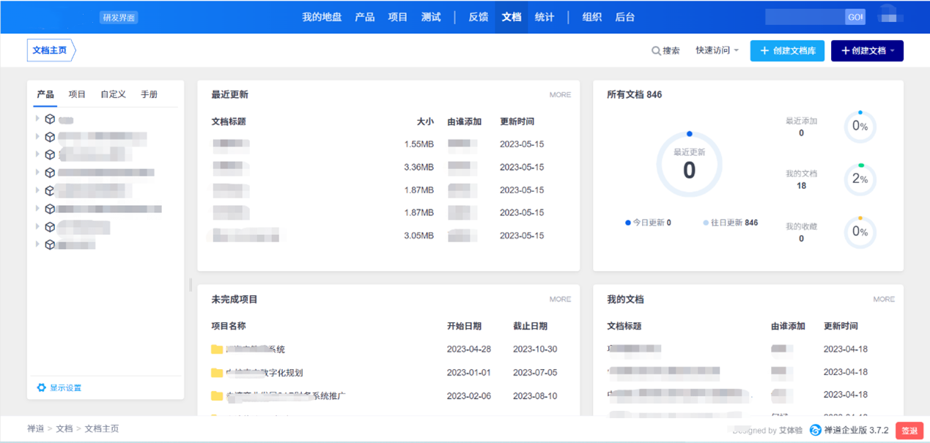Click the 签退 sign-out button
Image resolution: width=930 pixels, height=443 pixels.
point(909,431)
